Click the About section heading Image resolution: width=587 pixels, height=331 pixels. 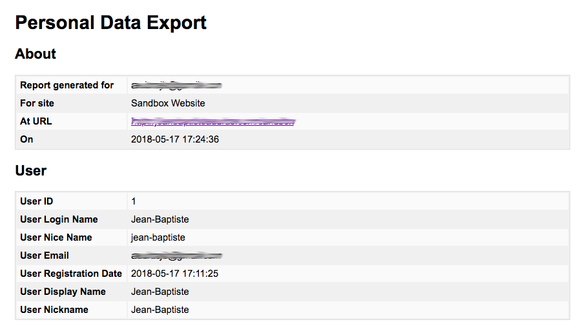coord(36,54)
